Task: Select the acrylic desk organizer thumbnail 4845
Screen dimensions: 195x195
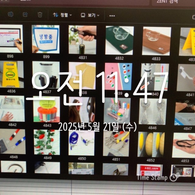Action: coord(117,111)
